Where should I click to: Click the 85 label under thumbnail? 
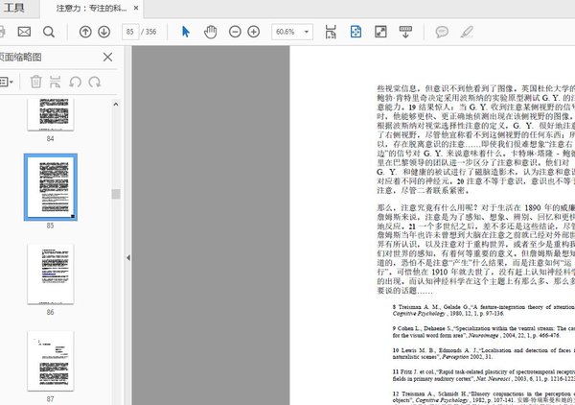[x=50, y=226]
